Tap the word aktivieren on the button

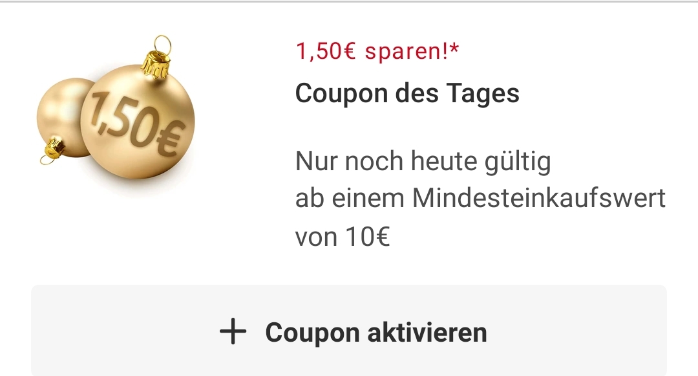click(x=427, y=333)
